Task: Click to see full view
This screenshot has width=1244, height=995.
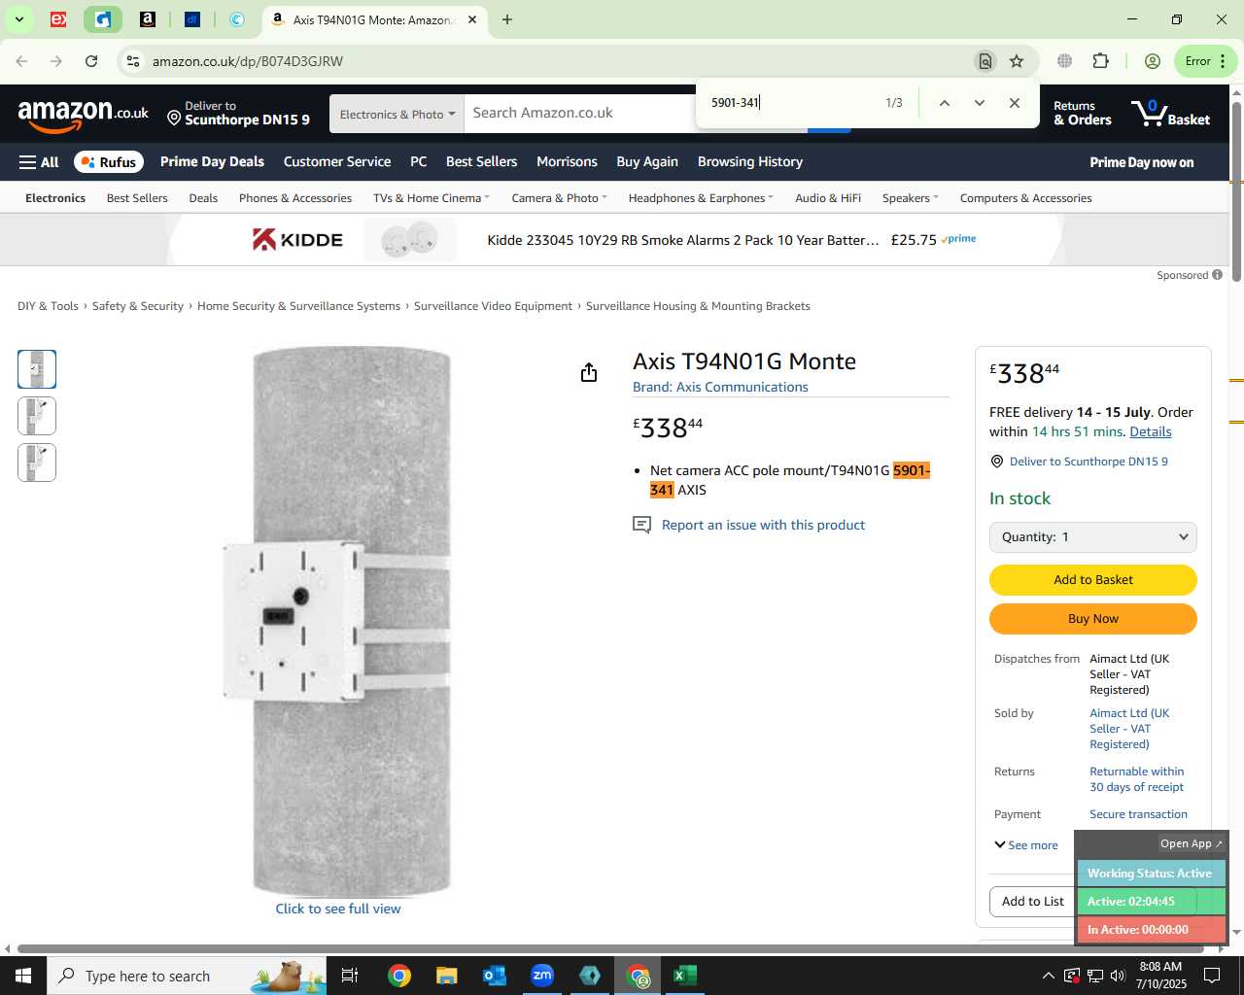Action: tap(337, 909)
